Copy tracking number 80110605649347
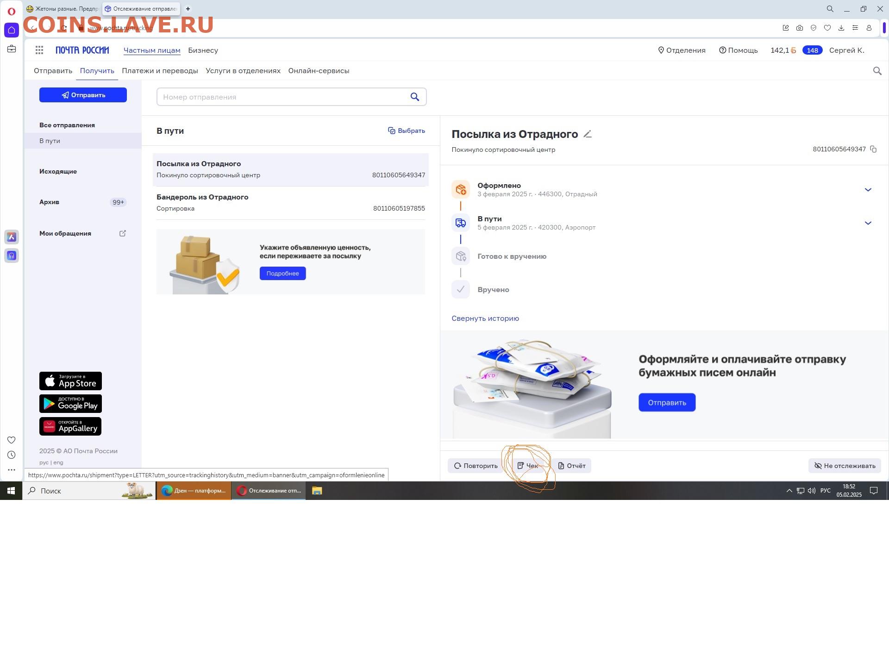 tap(873, 149)
